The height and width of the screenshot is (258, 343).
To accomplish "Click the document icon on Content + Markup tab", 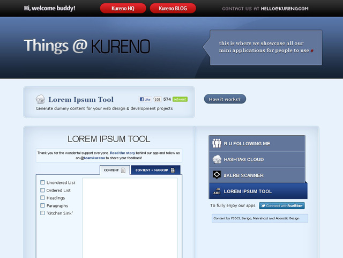I will pos(173,170).
